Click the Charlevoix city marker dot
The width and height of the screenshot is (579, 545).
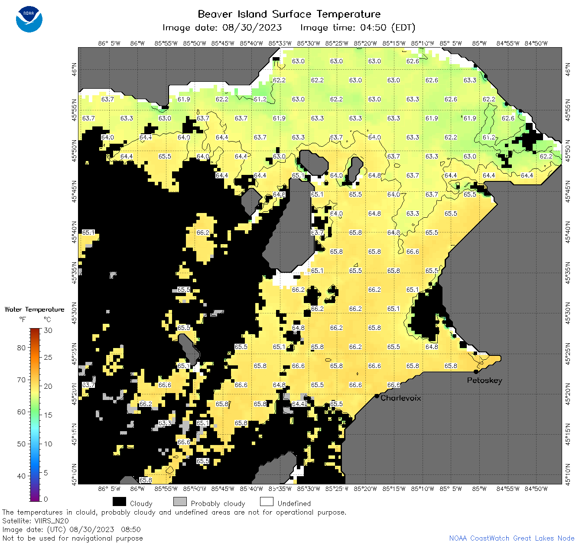click(x=377, y=396)
